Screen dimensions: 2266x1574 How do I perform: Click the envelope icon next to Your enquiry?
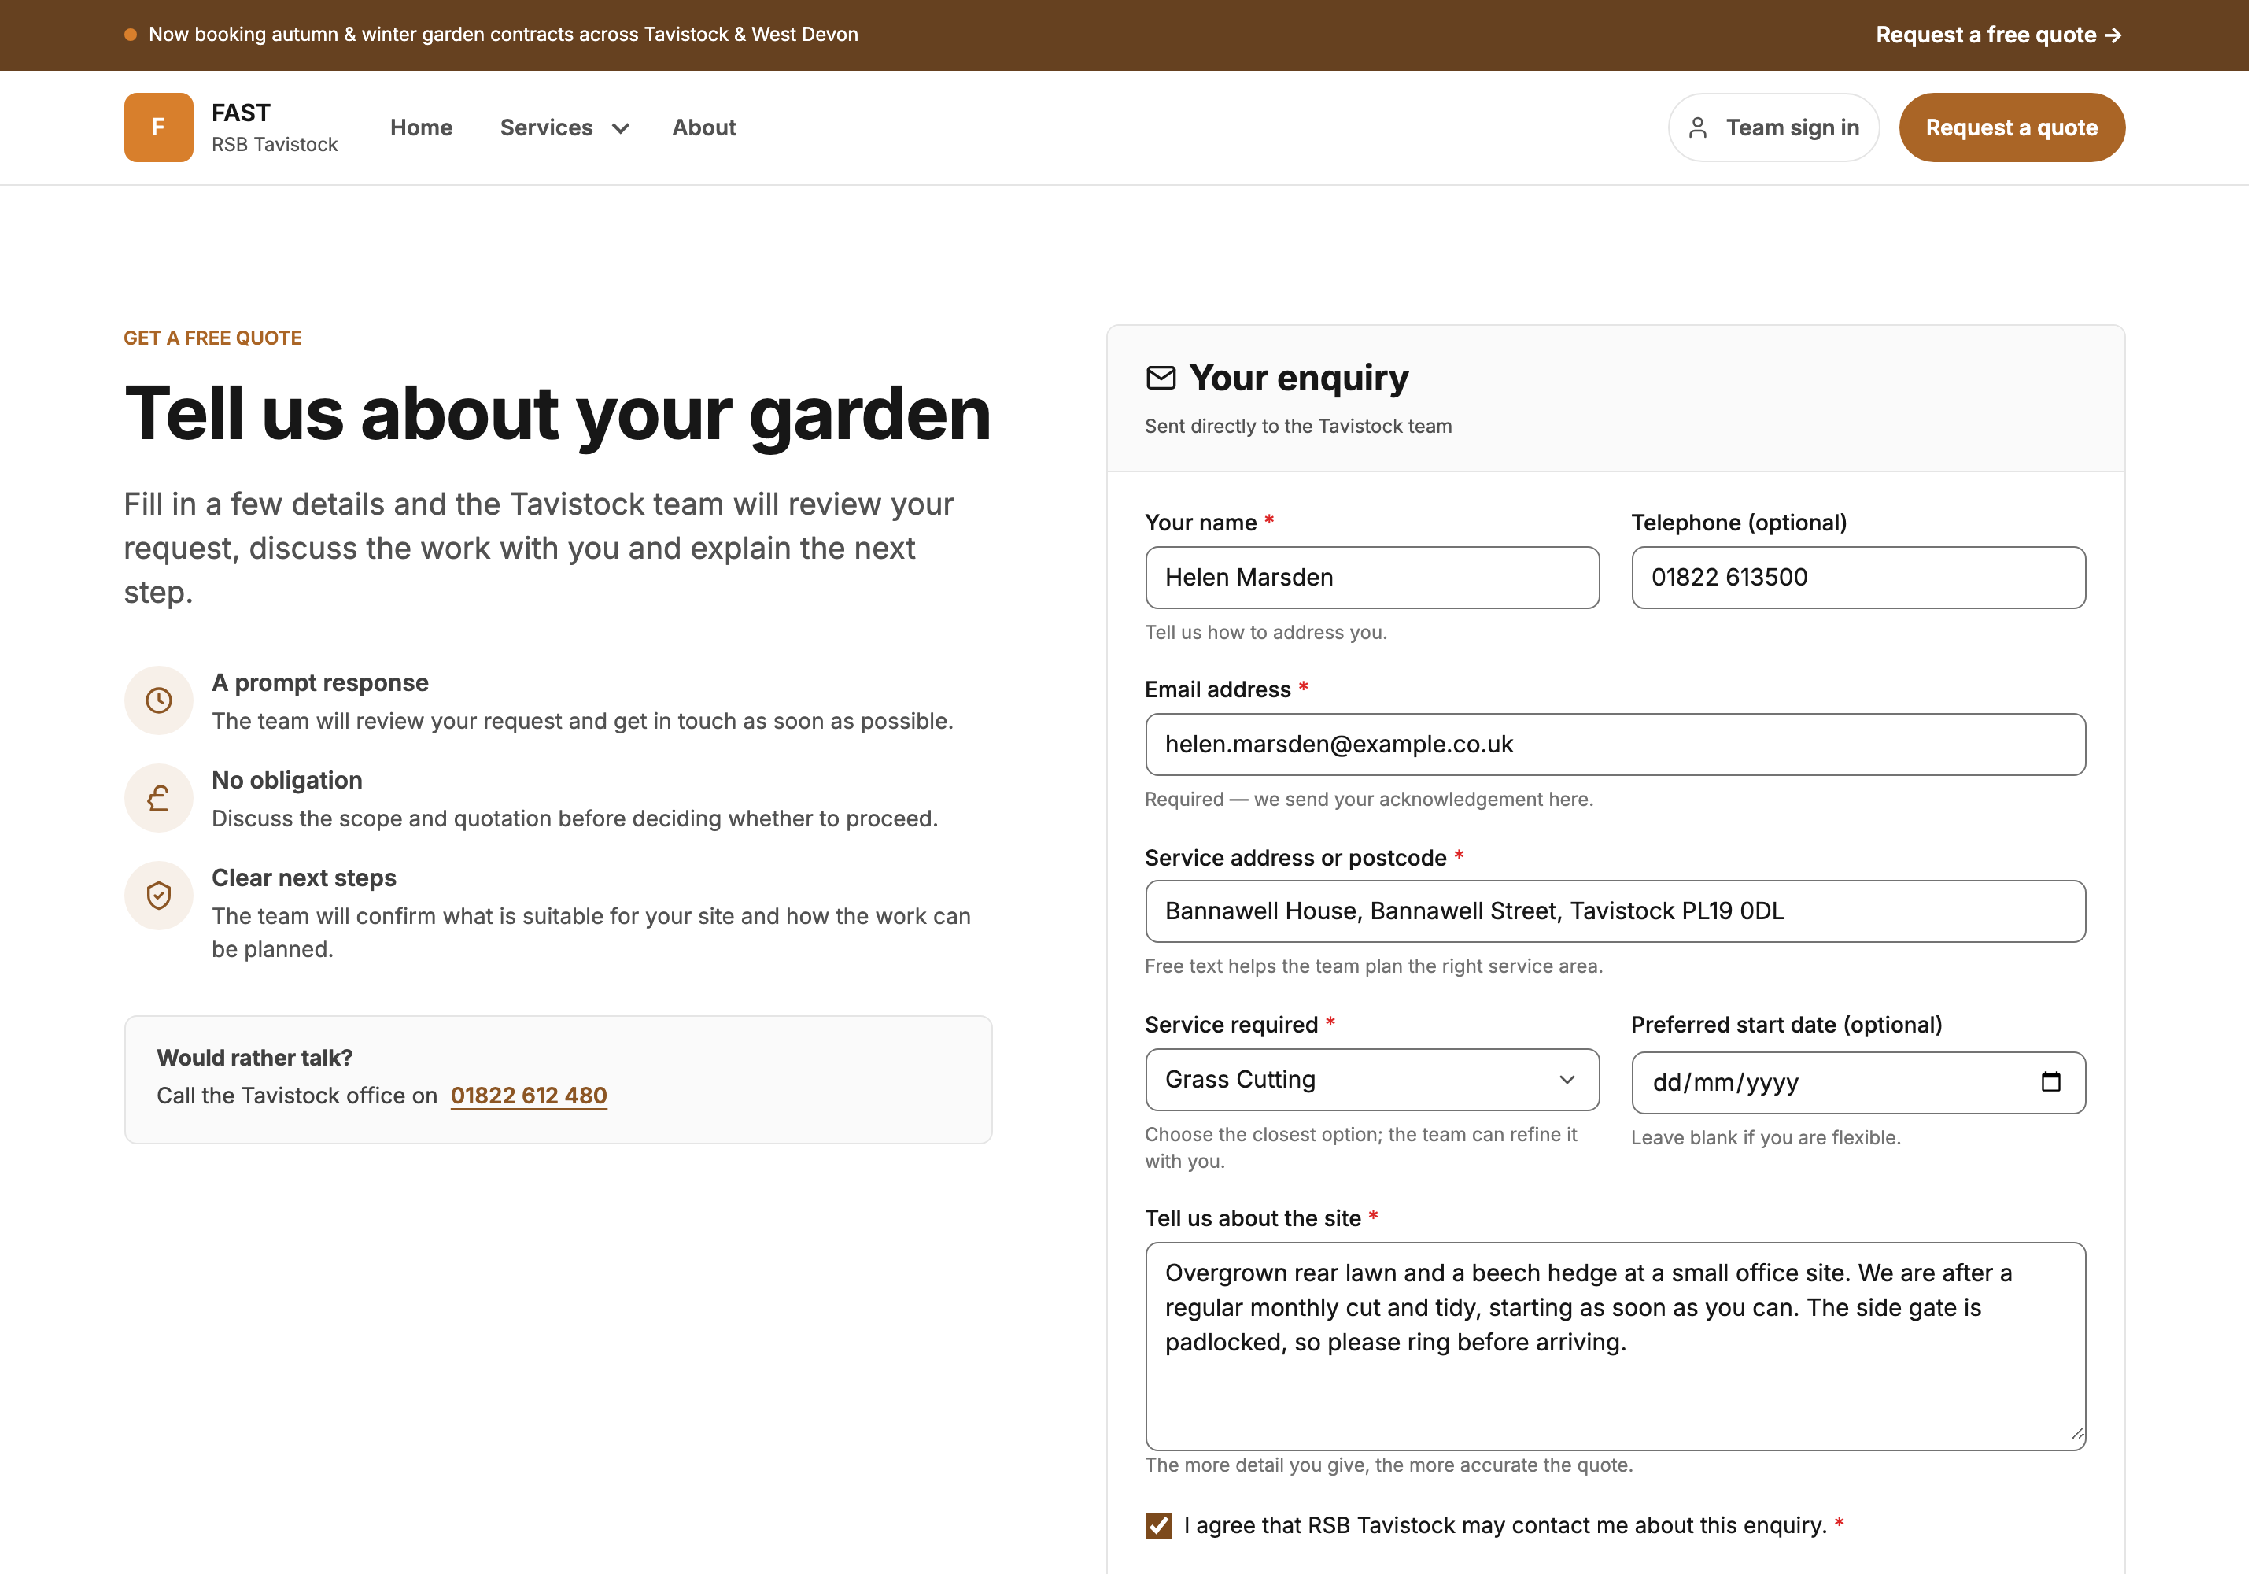(1161, 378)
